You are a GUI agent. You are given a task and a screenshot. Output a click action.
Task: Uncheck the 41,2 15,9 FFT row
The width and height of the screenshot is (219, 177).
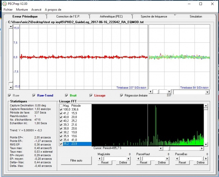61,113
